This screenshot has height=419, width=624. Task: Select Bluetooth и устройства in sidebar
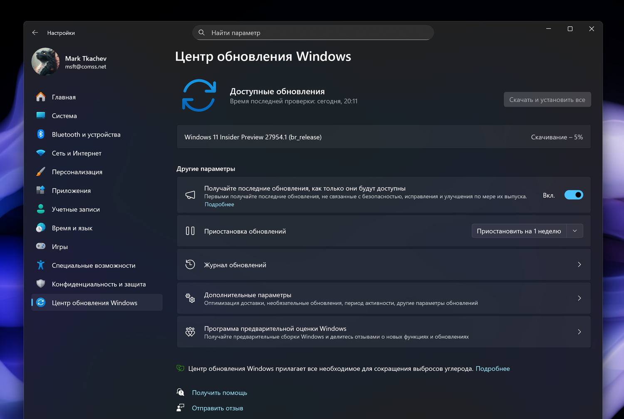click(86, 134)
